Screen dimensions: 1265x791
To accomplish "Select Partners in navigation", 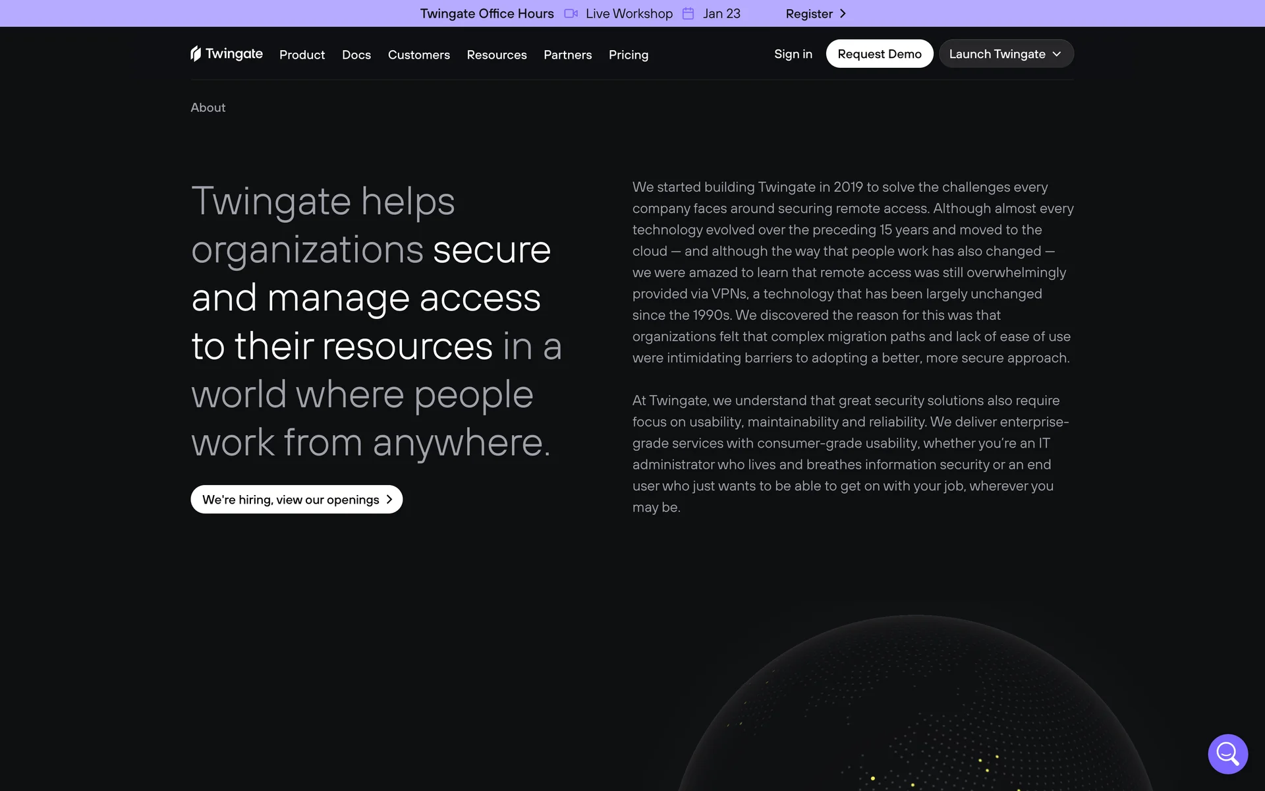I will coord(567,55).
